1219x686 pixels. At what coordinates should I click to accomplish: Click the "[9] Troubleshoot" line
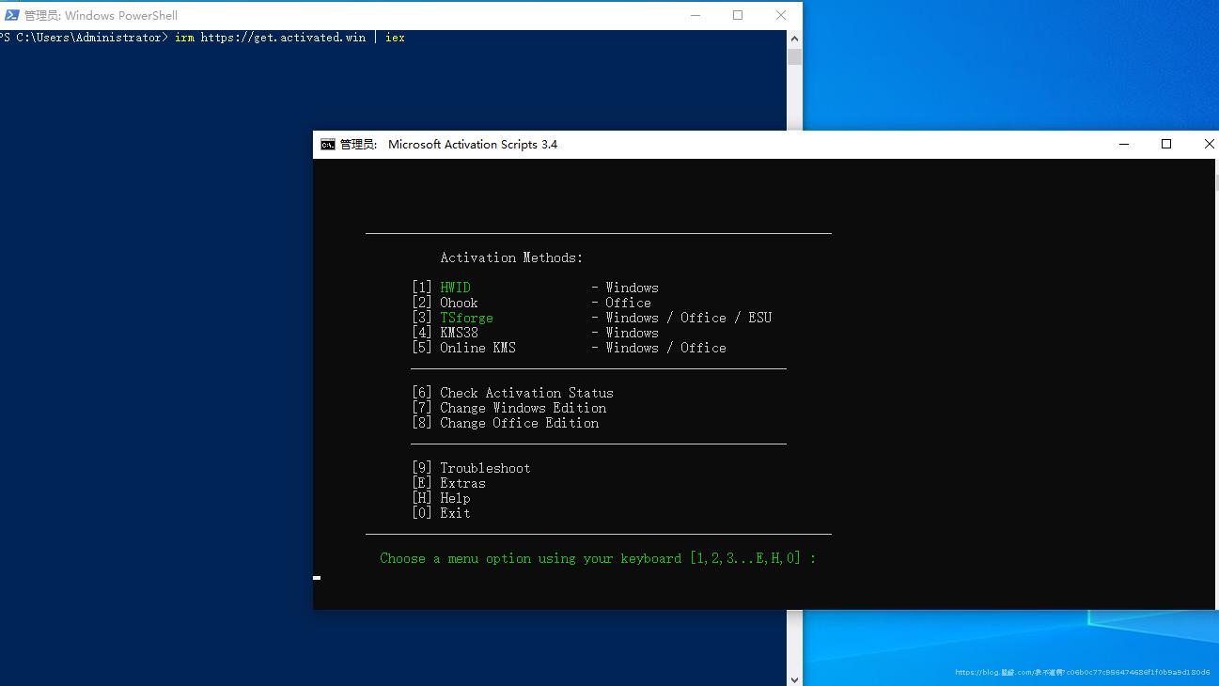click(471, 468)
